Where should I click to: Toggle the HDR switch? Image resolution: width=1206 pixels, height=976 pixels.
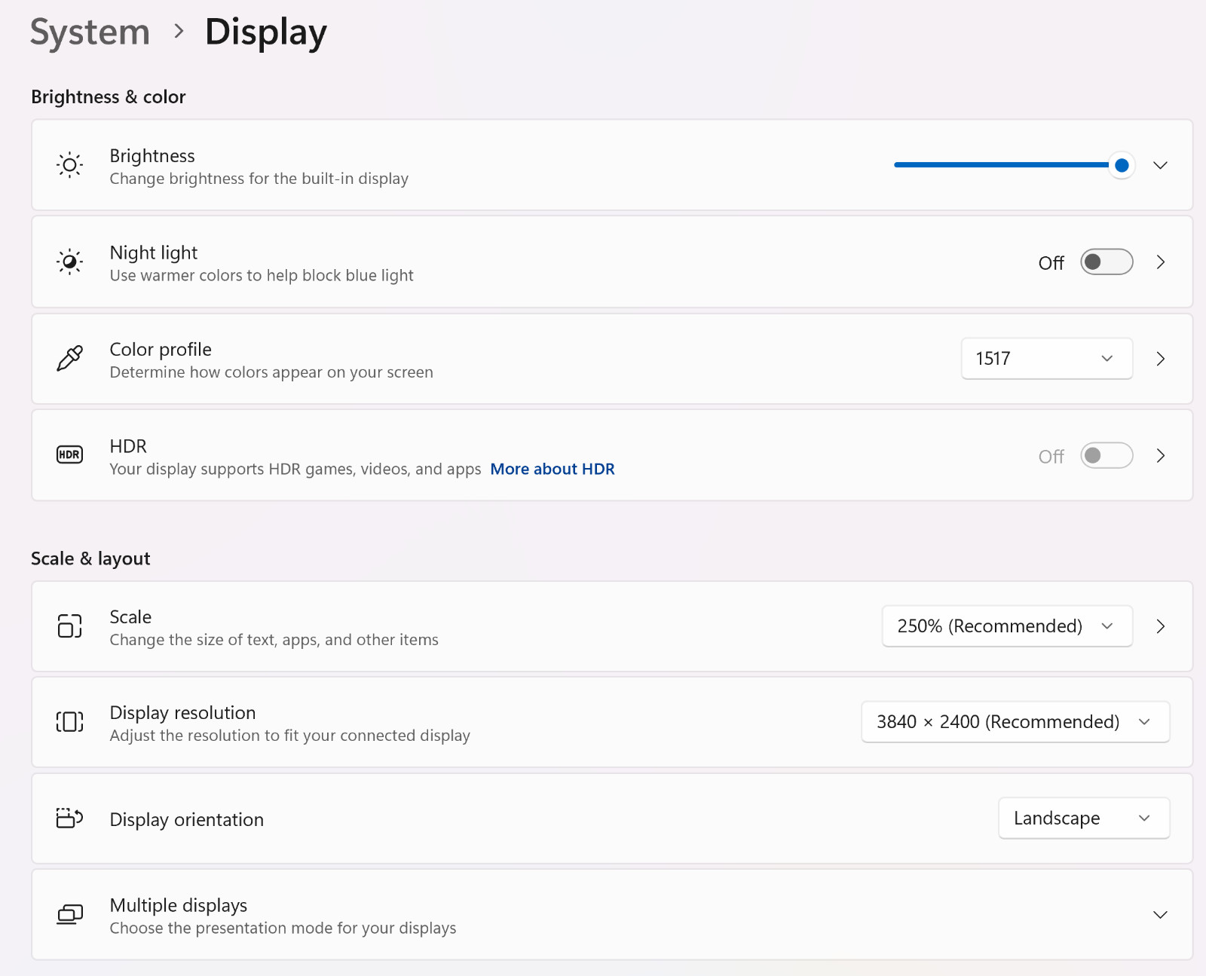click(1107, 456)
